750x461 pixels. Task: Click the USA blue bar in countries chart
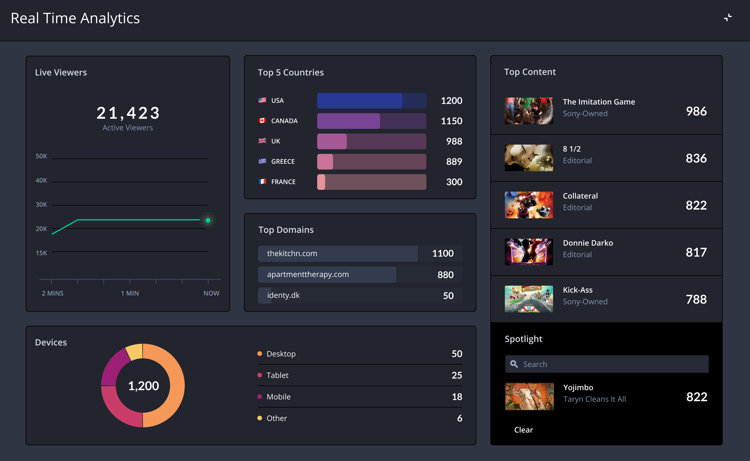(x=359, y=101)
